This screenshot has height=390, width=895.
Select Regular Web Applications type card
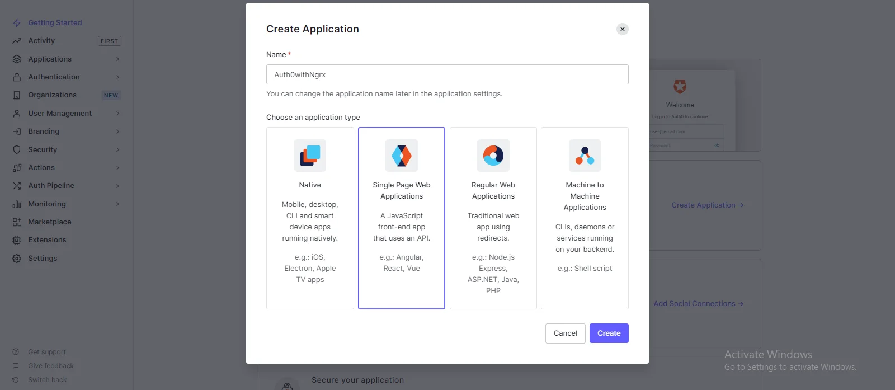tap(493, 218)
